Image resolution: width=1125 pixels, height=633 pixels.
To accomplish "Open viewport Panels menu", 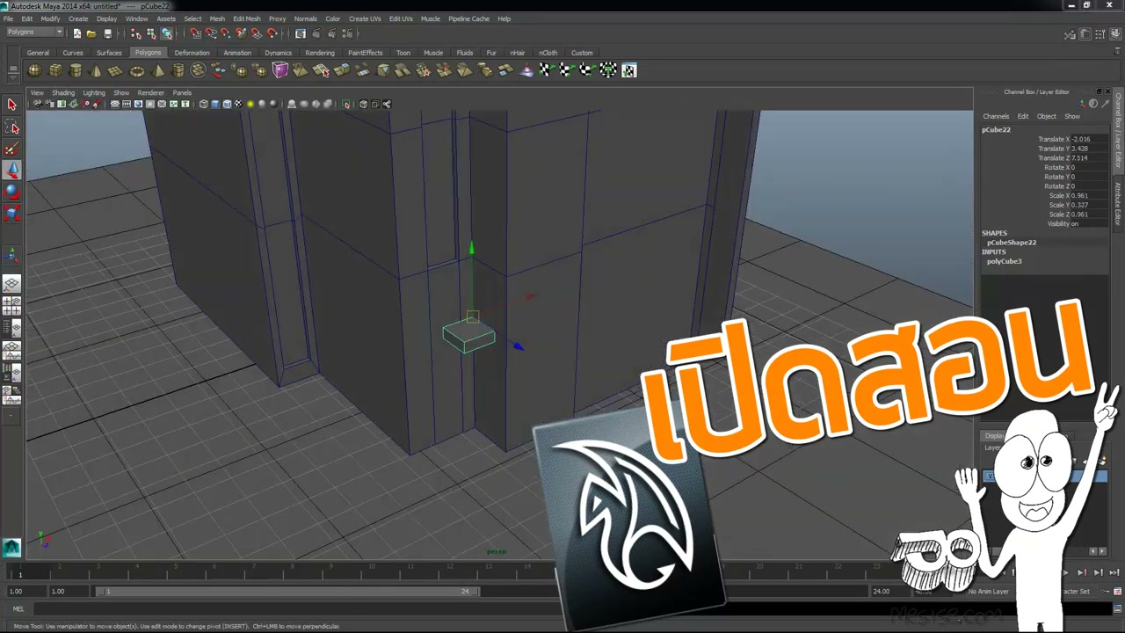I will tap(182, 92).
